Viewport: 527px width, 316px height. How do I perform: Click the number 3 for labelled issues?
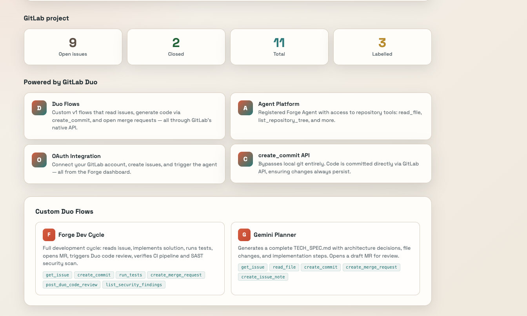382,42
